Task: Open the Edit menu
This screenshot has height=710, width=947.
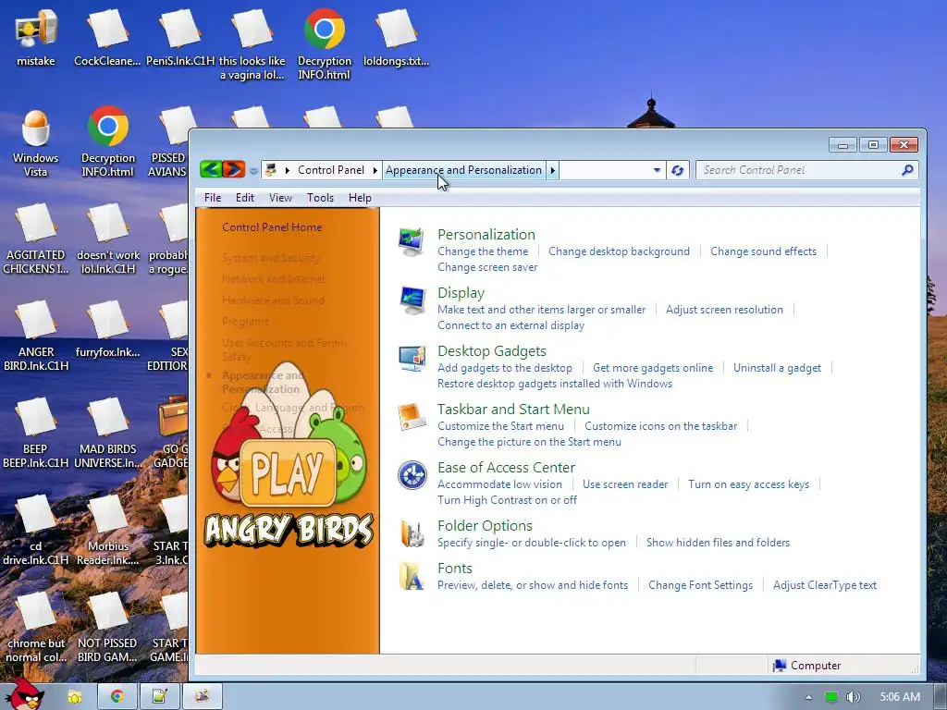Action: (244, 198)
